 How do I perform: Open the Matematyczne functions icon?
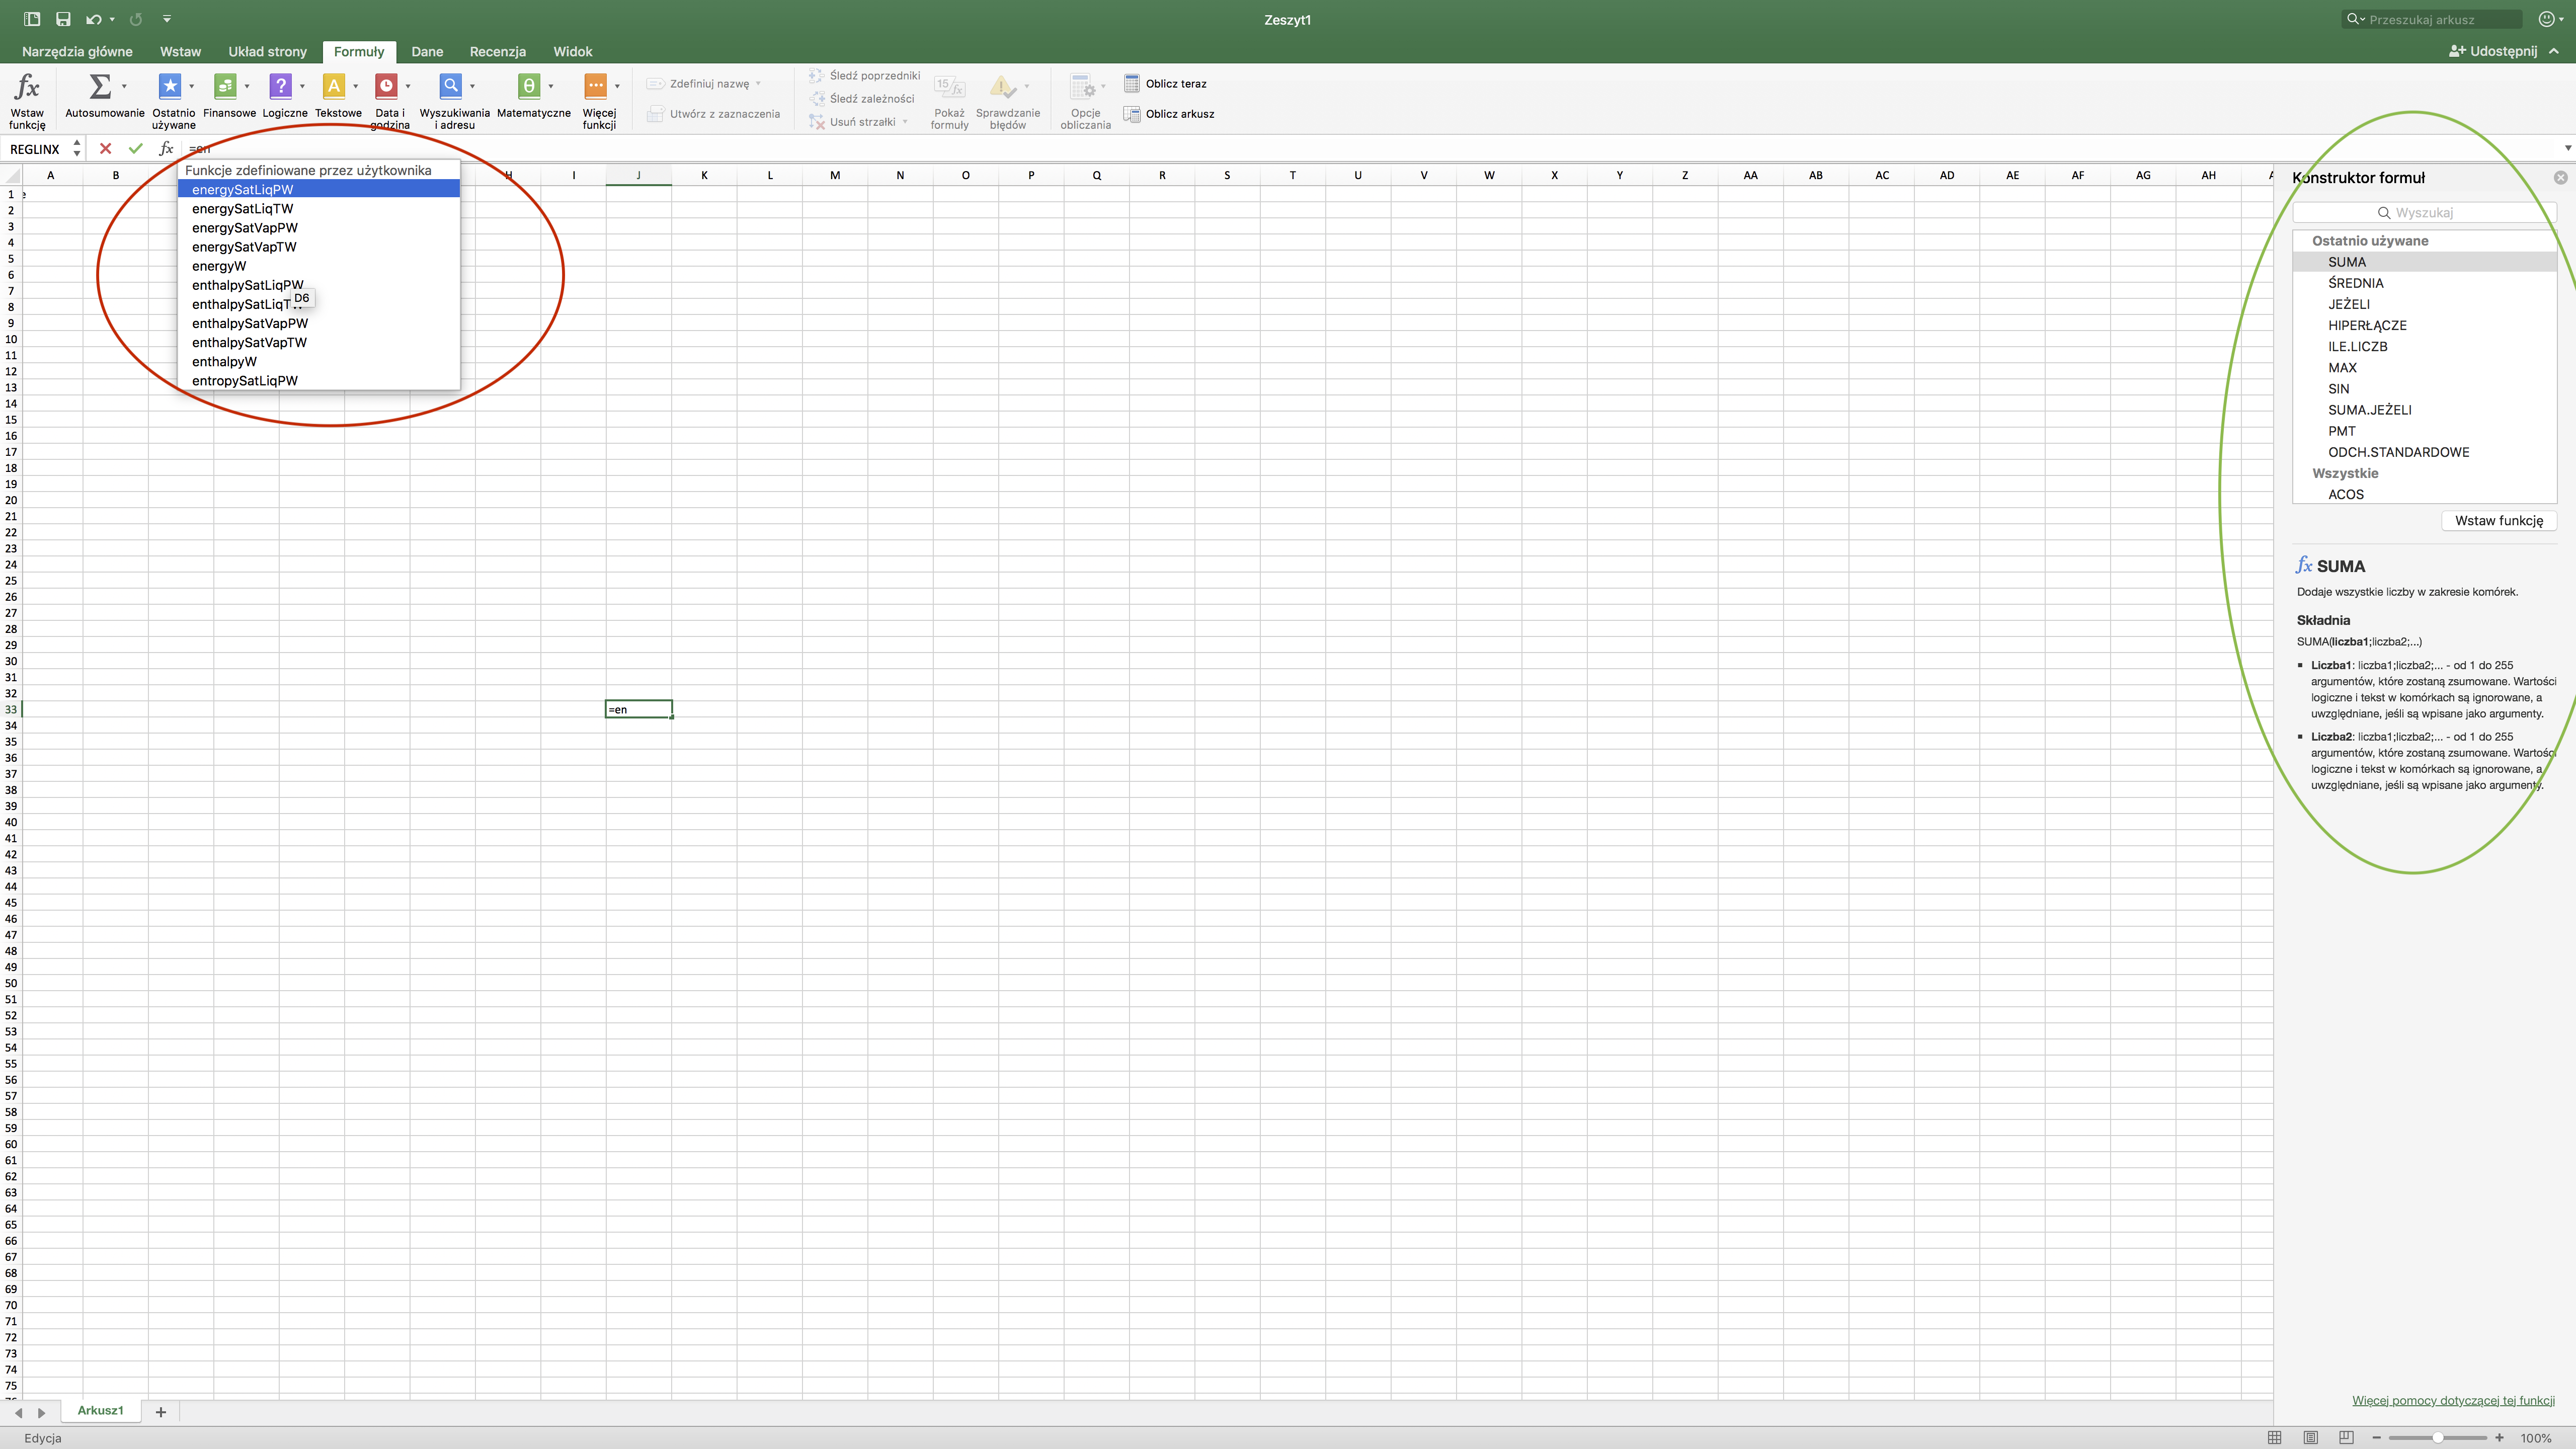point(529,87)
